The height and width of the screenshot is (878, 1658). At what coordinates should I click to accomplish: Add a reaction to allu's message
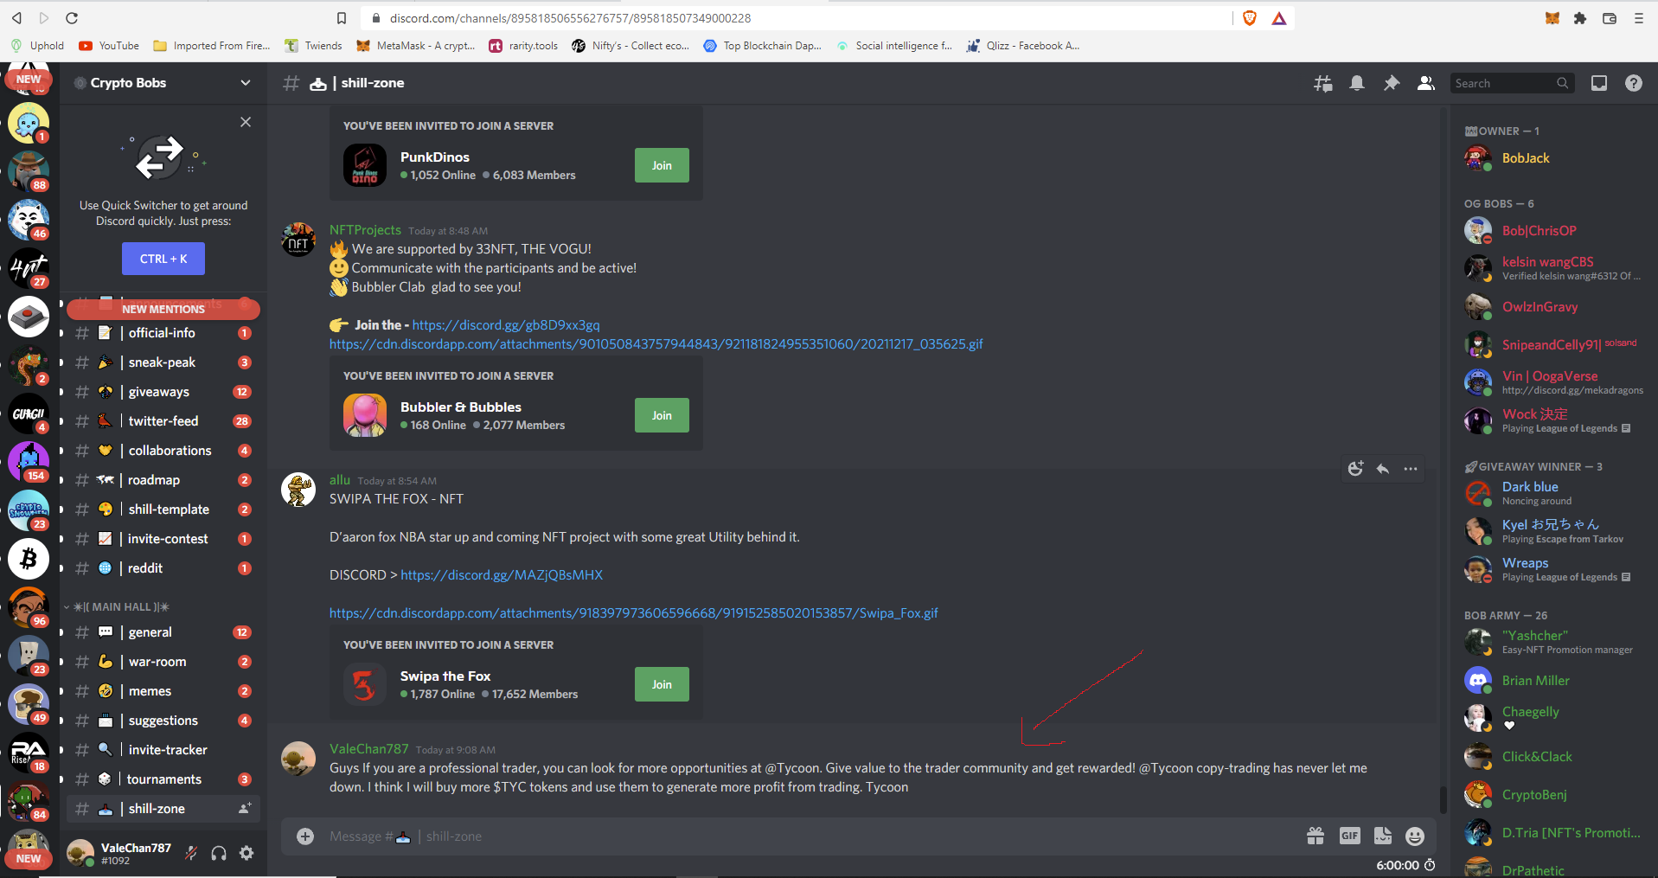(1355, 469)
